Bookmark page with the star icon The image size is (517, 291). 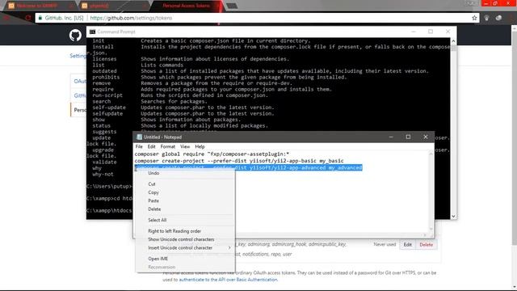point(474,18)
